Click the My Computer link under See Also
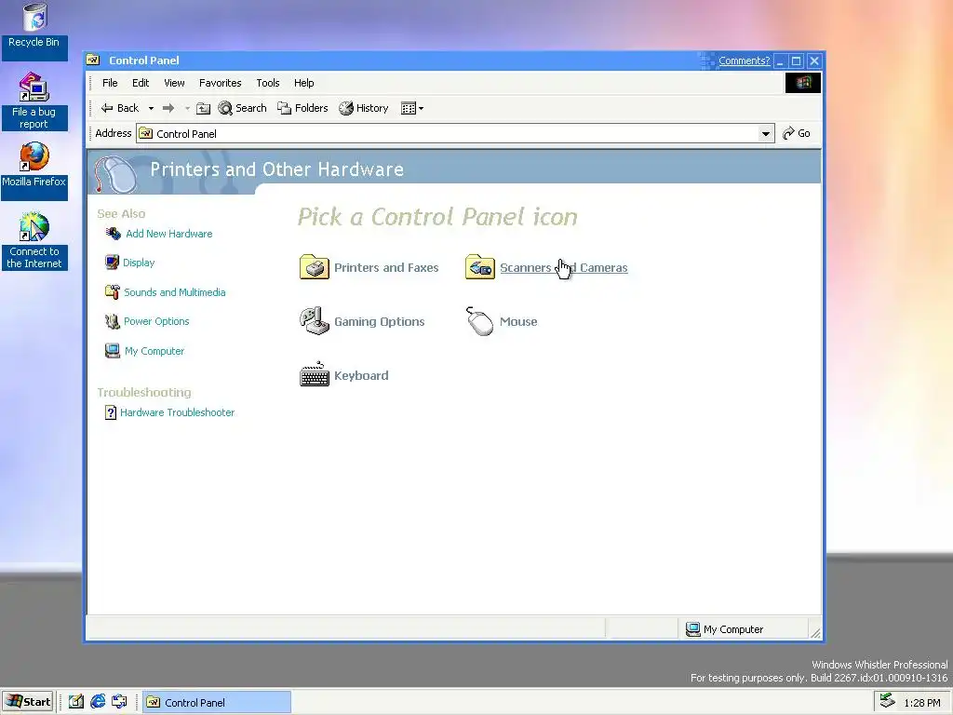 154,351
